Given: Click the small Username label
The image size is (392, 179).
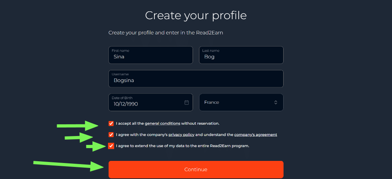Looking at the screenshot, I should pos(120,74).
